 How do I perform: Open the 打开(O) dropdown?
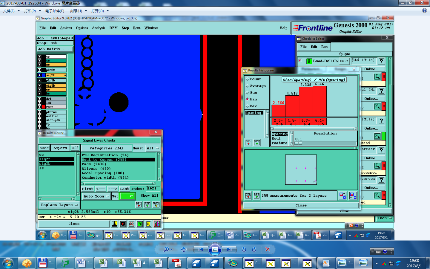pos(100,11)
